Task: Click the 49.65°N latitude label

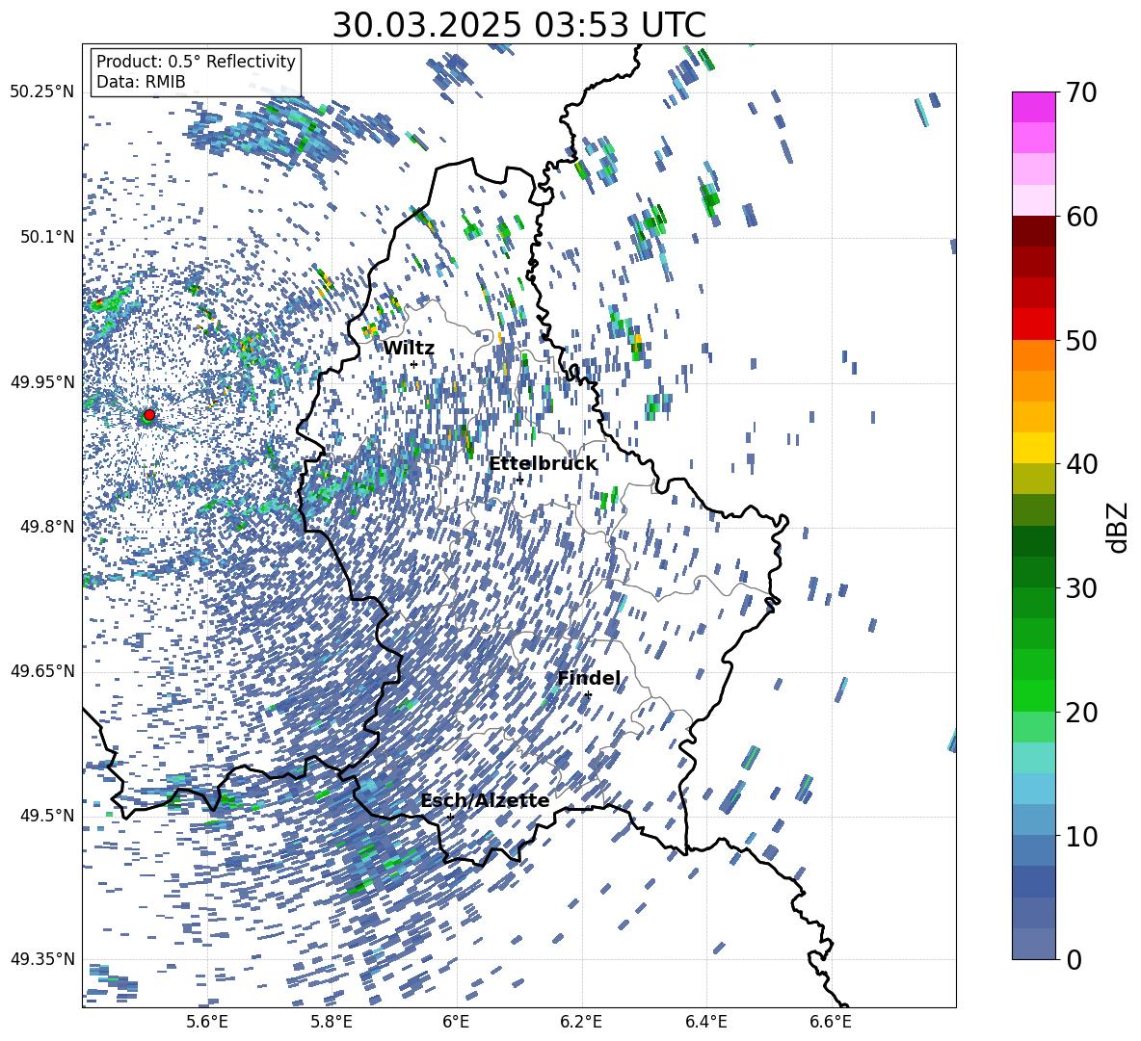Action: pyautogui.click(x=42, y=670)
